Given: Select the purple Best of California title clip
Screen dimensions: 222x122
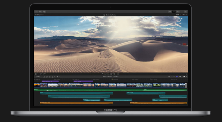Looking at the screenshot, I should [50, 81].
